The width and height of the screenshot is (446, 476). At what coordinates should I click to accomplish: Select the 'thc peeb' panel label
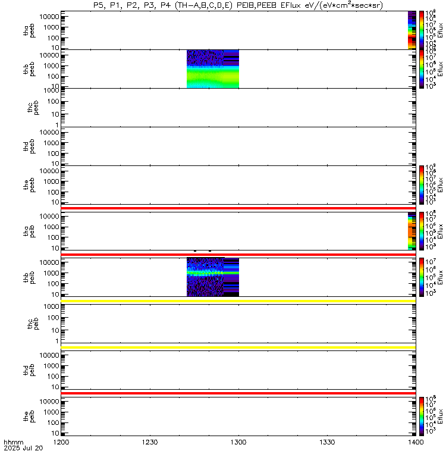click(33, 108)
